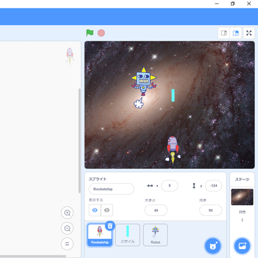This screenshot has width=258, height=258.
Task: Reset workspace zoom with equals icon
Action: tap(67, 244)
